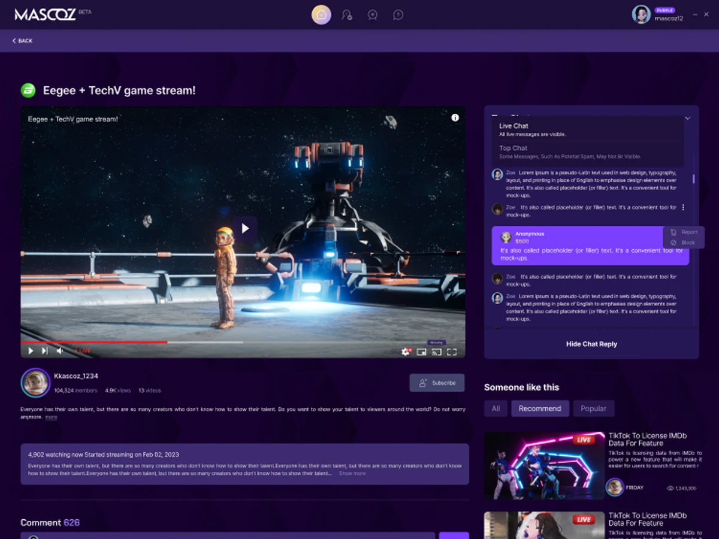Screen dimensions: 719x539
Task: Skip to next video in player controls
Action: tap(45, 351)
